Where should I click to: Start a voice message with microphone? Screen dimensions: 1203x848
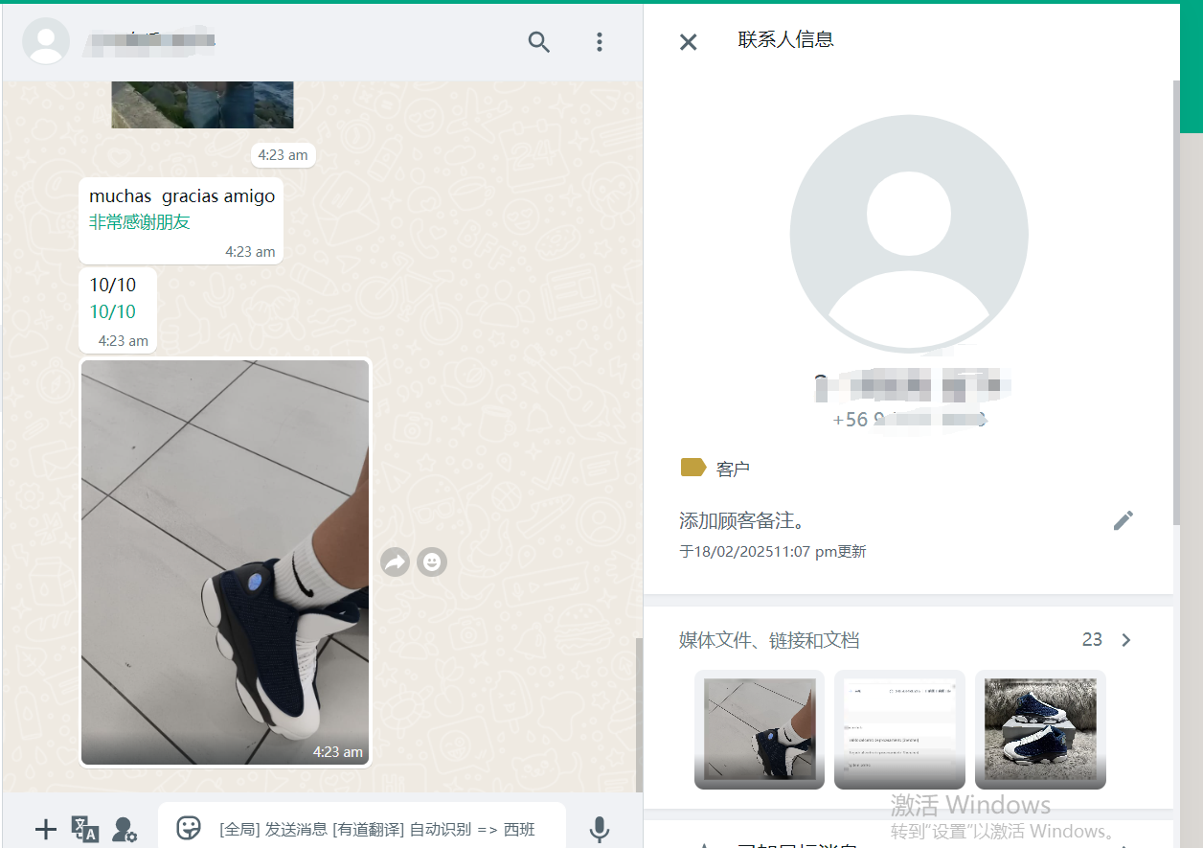600,829
